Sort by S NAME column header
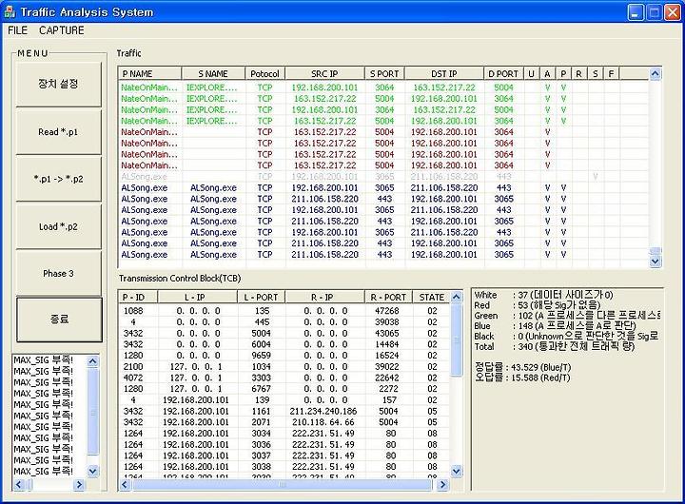Image resolution: width=685 pixels, height=504 pixels. pyautogui.click(x=213, y=74)
